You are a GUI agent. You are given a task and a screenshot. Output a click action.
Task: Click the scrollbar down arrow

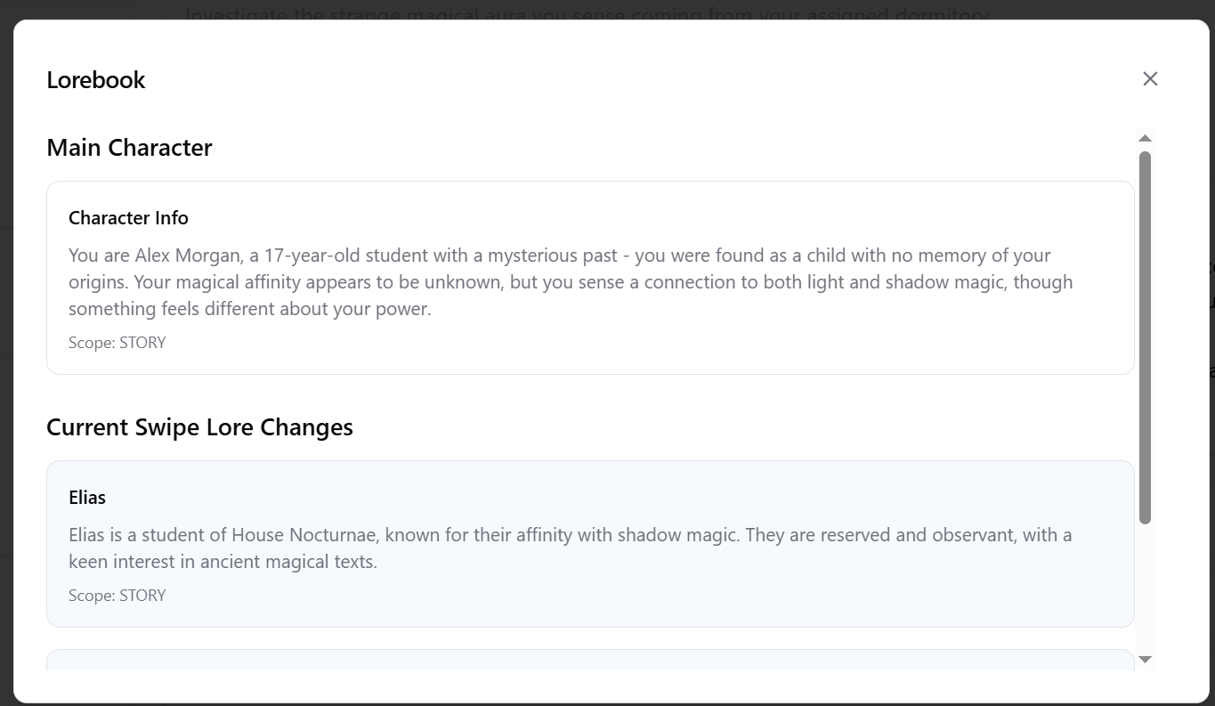tap(1146, 659)
